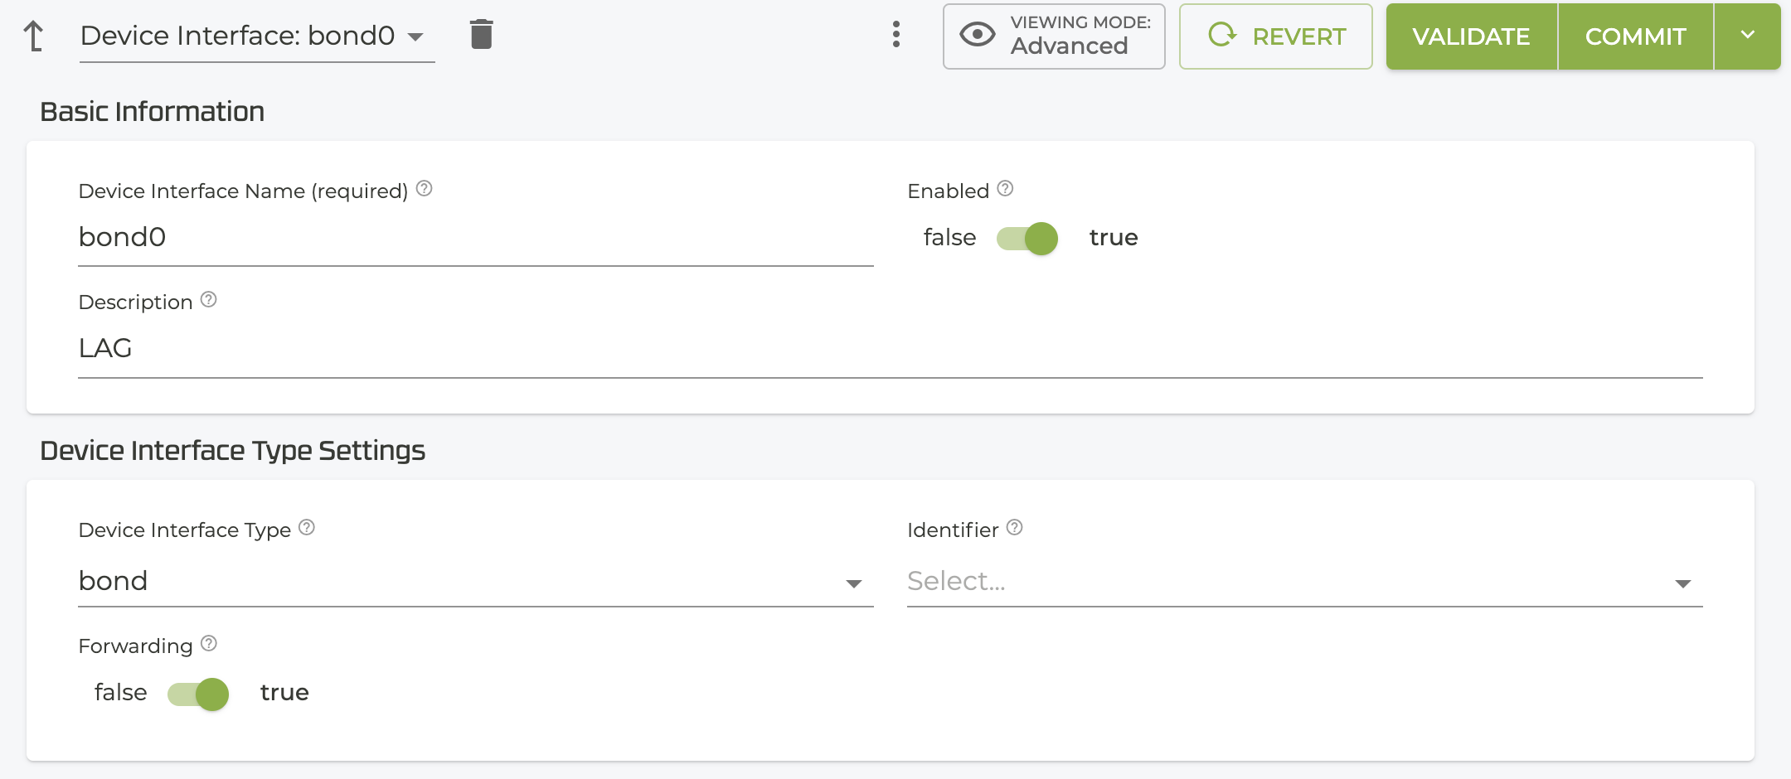1791x779 pixels.
Task: Toggle the Forwarding switch
Action: coord(199,694)
